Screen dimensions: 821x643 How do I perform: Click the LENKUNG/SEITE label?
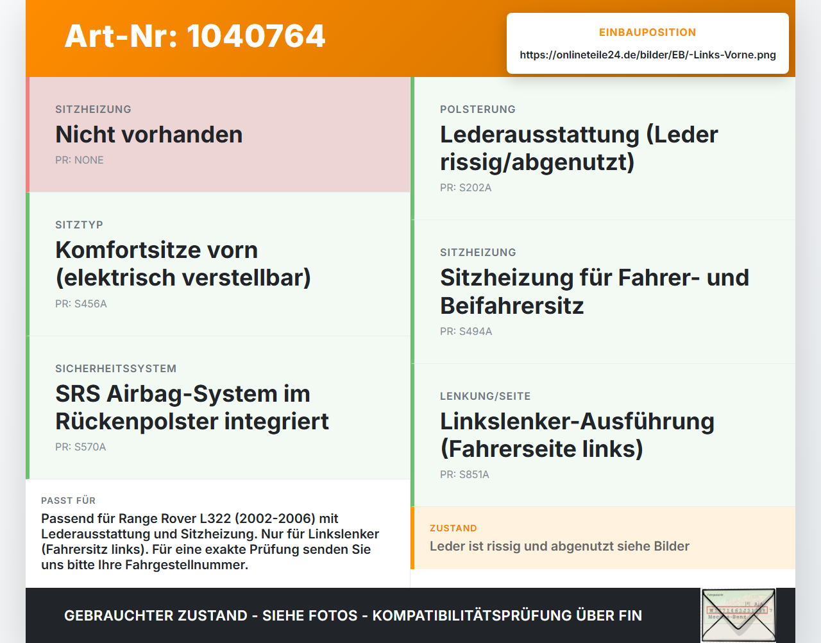(x=485, y=396)
